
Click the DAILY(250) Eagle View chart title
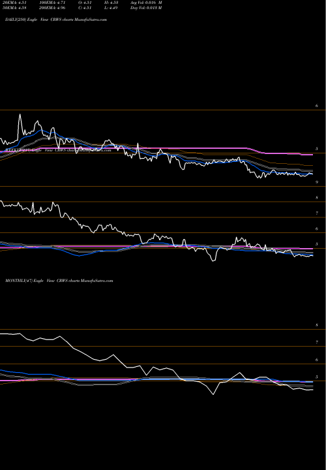coord(56,20)
